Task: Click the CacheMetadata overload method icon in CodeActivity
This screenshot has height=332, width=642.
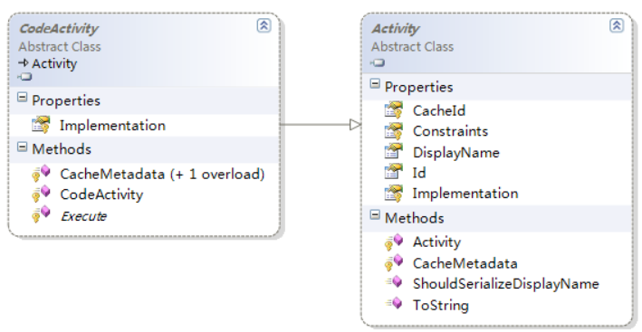Action: (x=41, y=173)
